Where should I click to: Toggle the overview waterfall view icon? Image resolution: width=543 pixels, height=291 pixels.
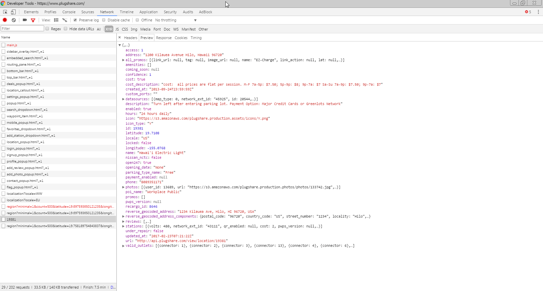click(x=64, y=20)
